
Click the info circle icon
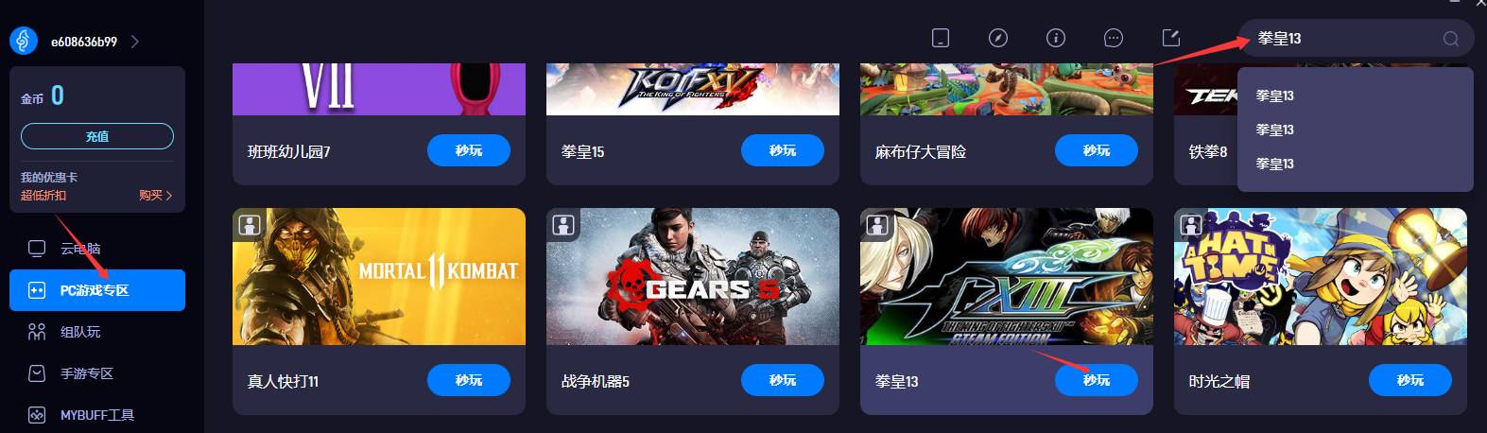click(x=1056, y=38)
